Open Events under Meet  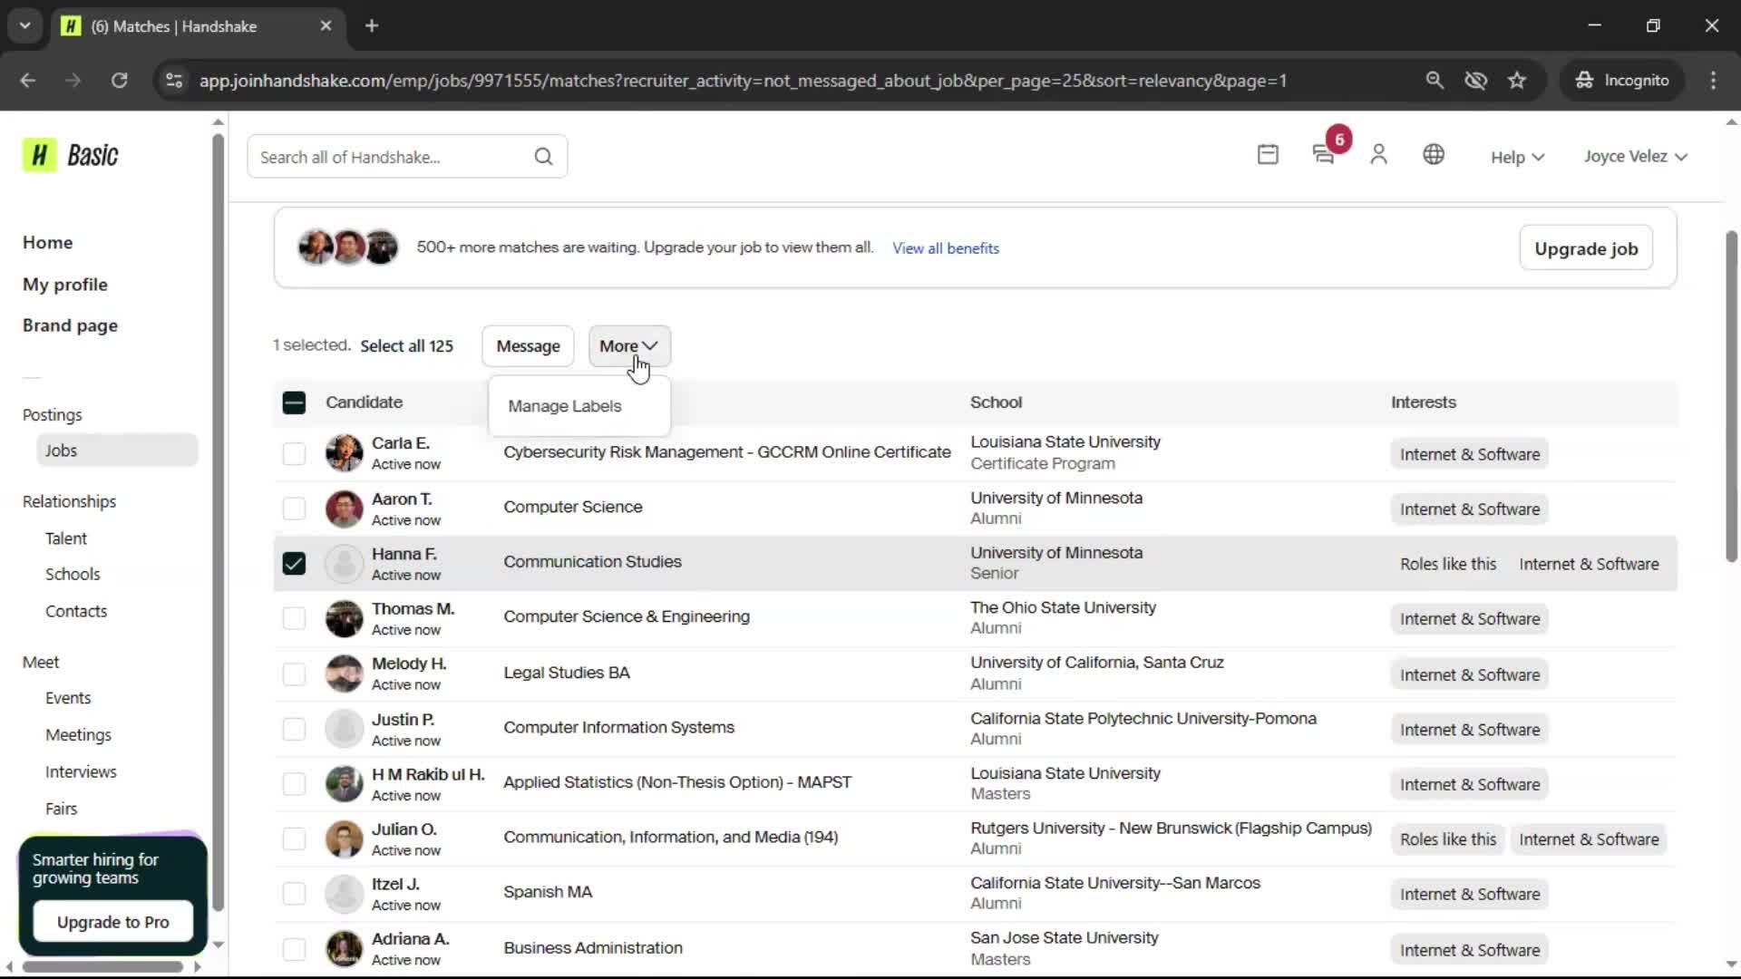(68, 698)
